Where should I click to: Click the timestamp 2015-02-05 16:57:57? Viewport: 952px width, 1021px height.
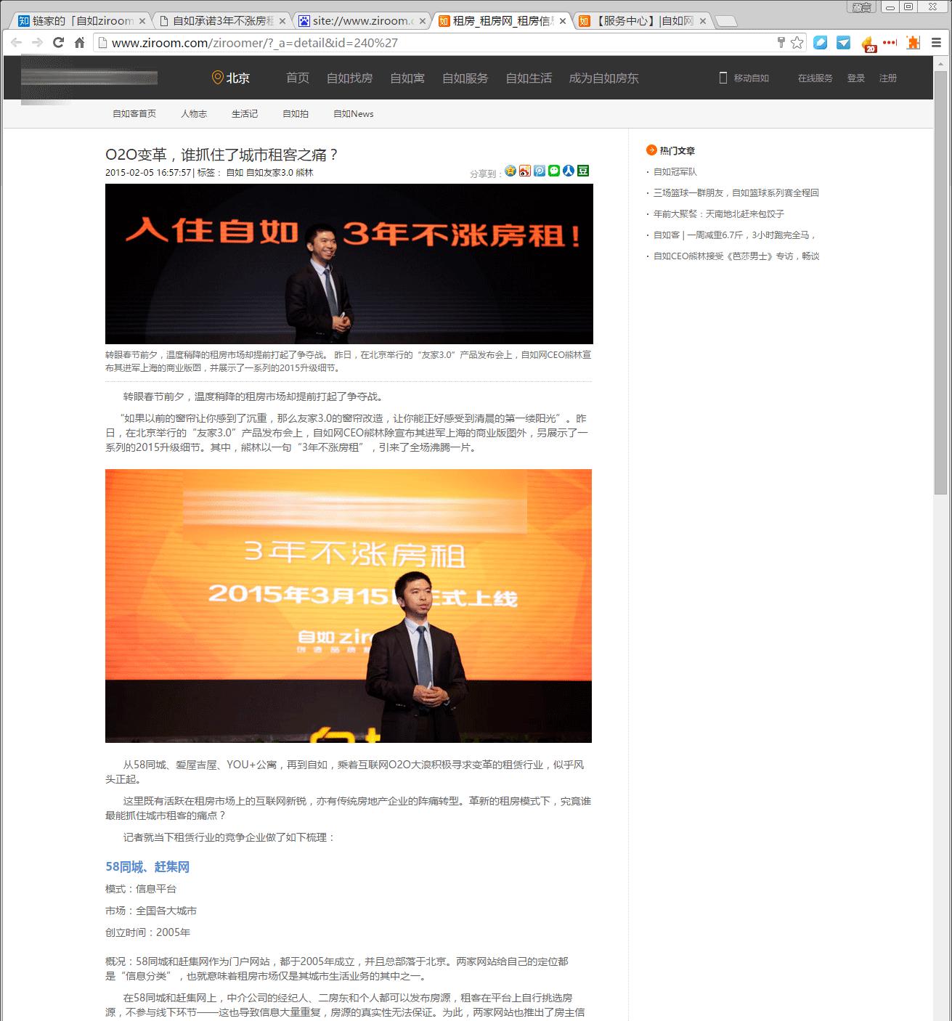pos(148,173)
